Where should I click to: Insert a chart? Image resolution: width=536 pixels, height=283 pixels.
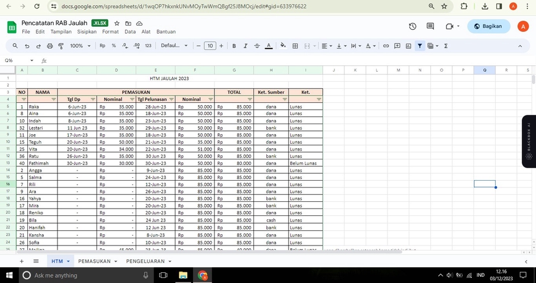409,46
